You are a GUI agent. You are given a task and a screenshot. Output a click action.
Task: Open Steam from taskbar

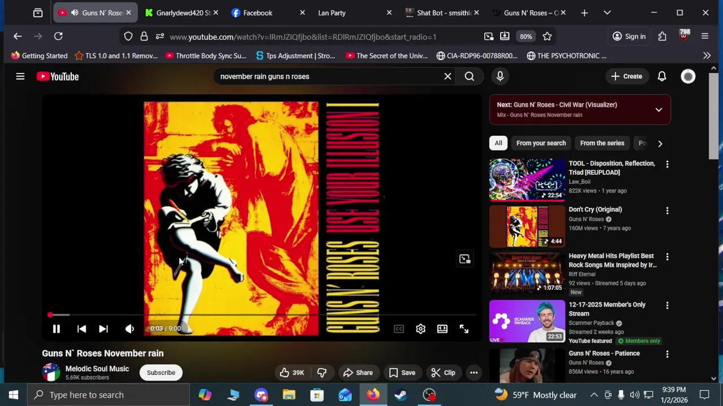pyautogui.click(x=401, y=395)
